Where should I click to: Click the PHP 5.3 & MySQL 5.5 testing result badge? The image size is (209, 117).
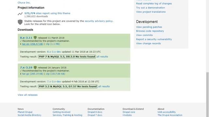coord(68,86)
